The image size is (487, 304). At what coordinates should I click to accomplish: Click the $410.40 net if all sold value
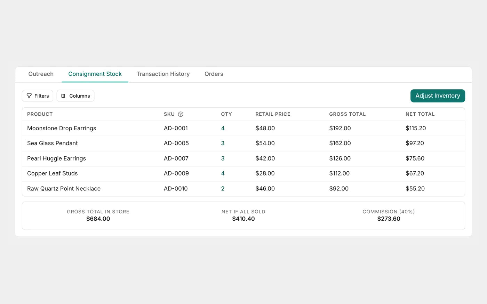243,219
